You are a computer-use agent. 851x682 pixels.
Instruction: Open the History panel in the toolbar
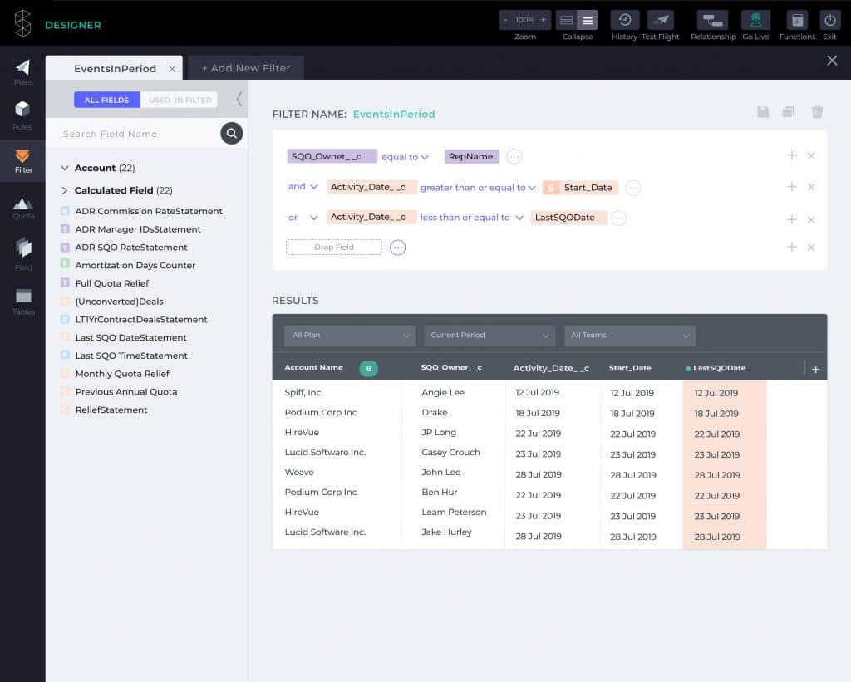[624, 20]
